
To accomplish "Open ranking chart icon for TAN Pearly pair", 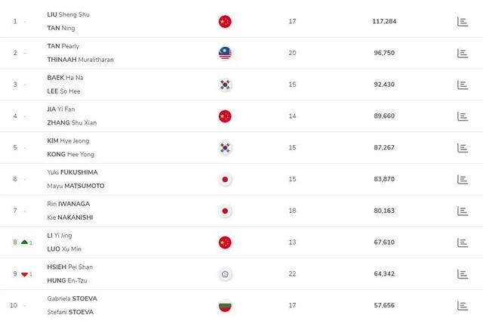I will pos(463,53).
